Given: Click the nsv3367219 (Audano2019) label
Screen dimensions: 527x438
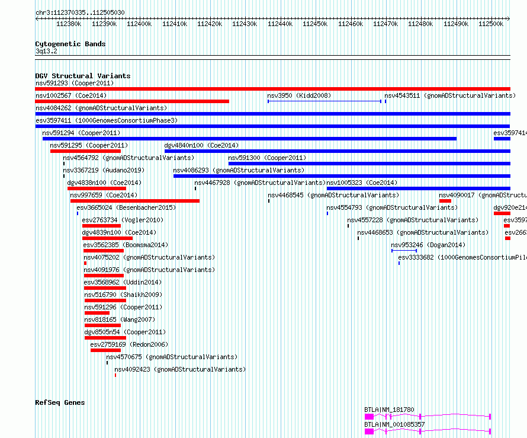Looking at the screenshot, I should tap(104, 170).
